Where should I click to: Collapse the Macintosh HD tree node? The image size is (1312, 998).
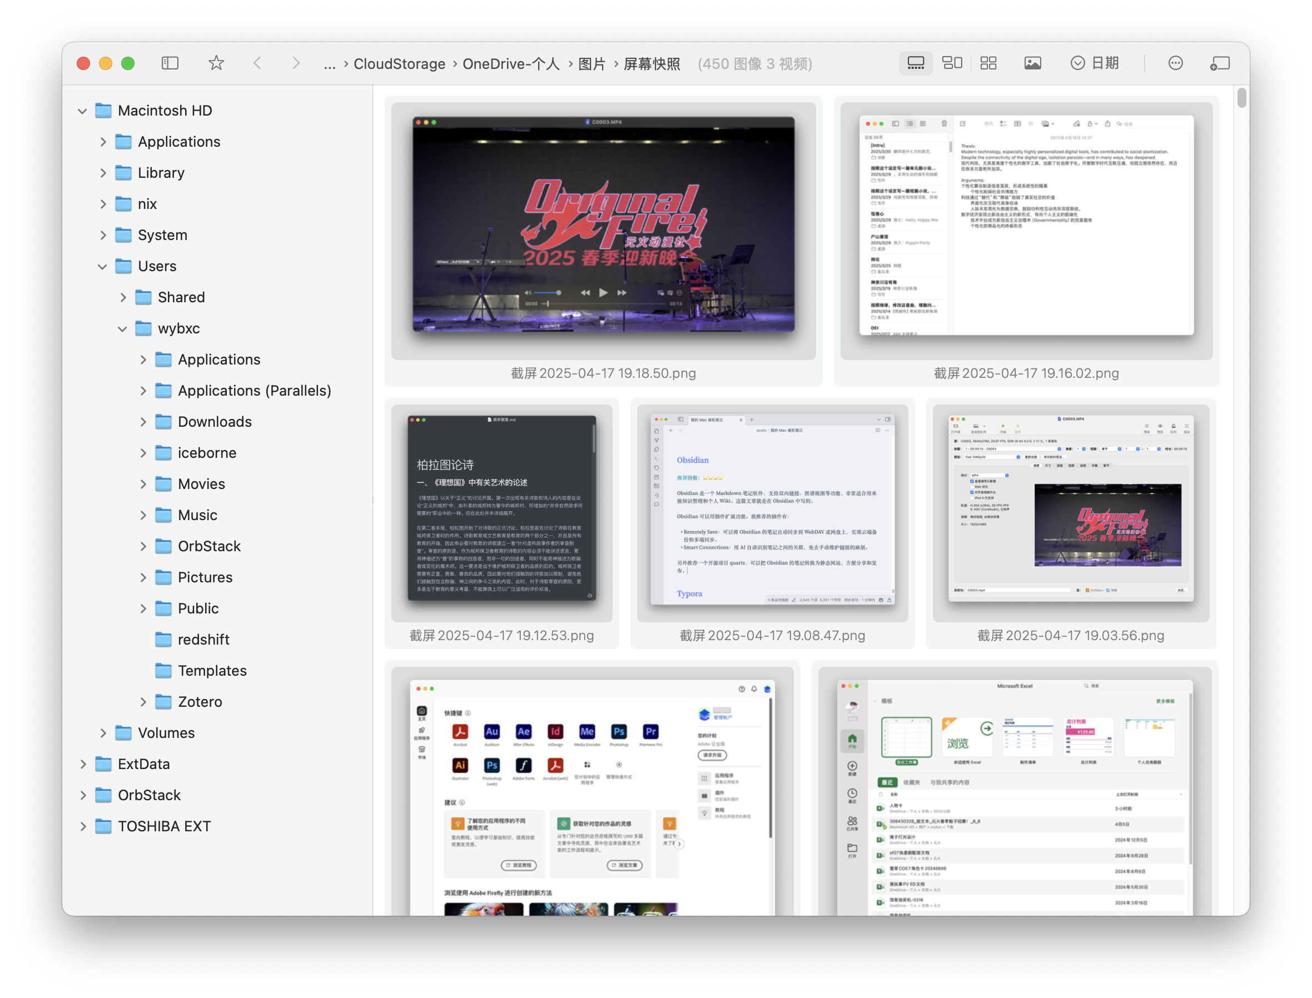(83, 111)
